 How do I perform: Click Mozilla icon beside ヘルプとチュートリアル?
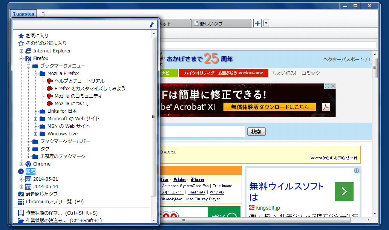(x=50, y=81)
